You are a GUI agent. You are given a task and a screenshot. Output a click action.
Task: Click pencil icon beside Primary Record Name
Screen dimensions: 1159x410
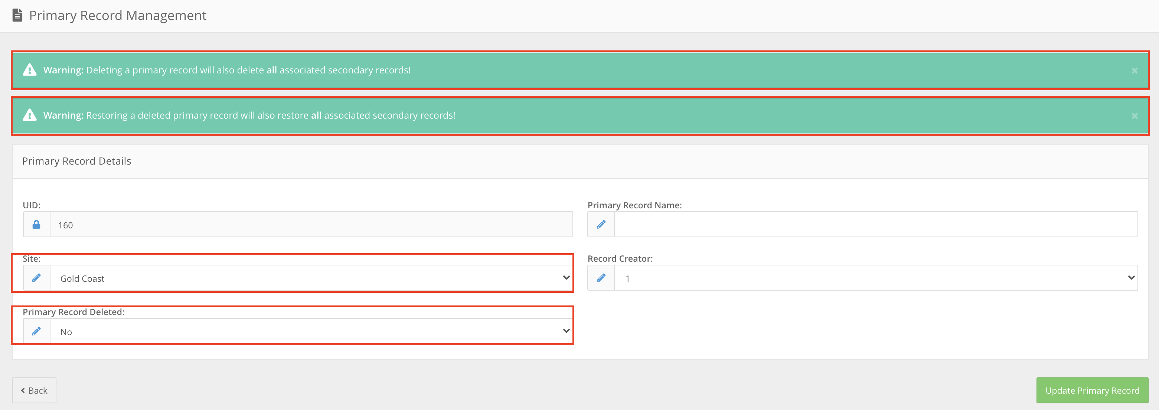point(601,225)
